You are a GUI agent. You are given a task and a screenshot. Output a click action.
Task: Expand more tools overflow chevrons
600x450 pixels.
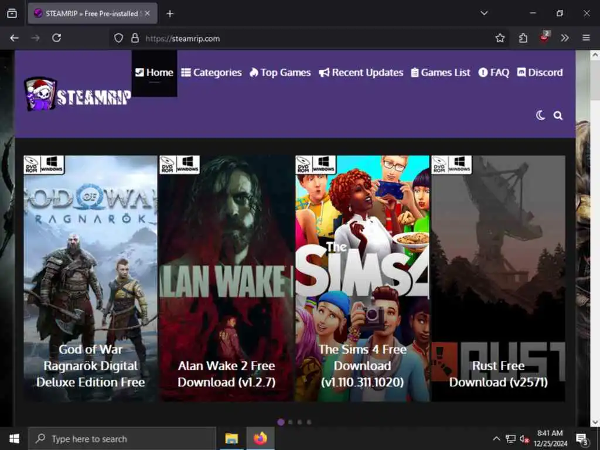tap(565, 38)
